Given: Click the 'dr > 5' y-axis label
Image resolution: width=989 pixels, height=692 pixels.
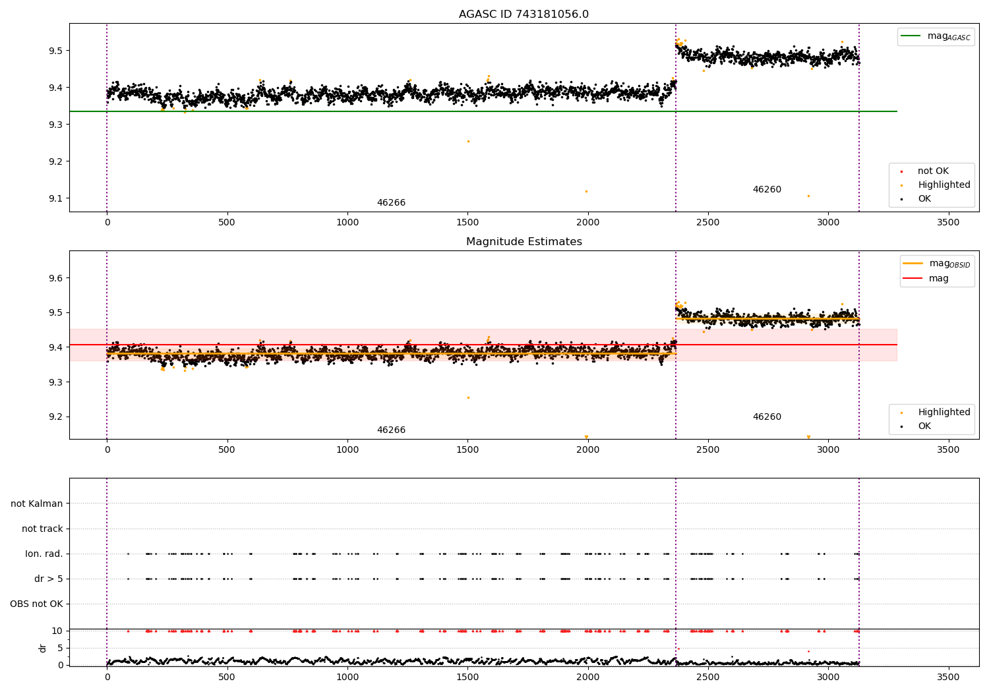Looking at the screenshot, I should pos(48,579).
